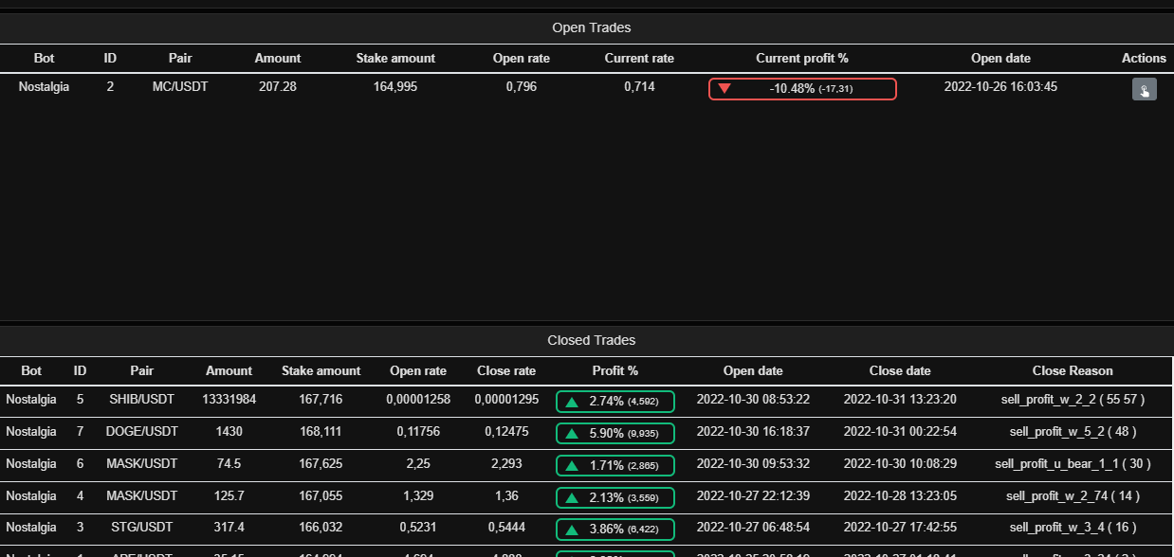Screen dimensions: 1174x557
Task: Click close reason sell_profit_u_bear_1_1 ( 30 )
Action: (1073, 464)
